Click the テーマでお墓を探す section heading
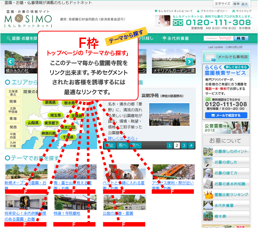258x228 pixels. pos(32,158)
